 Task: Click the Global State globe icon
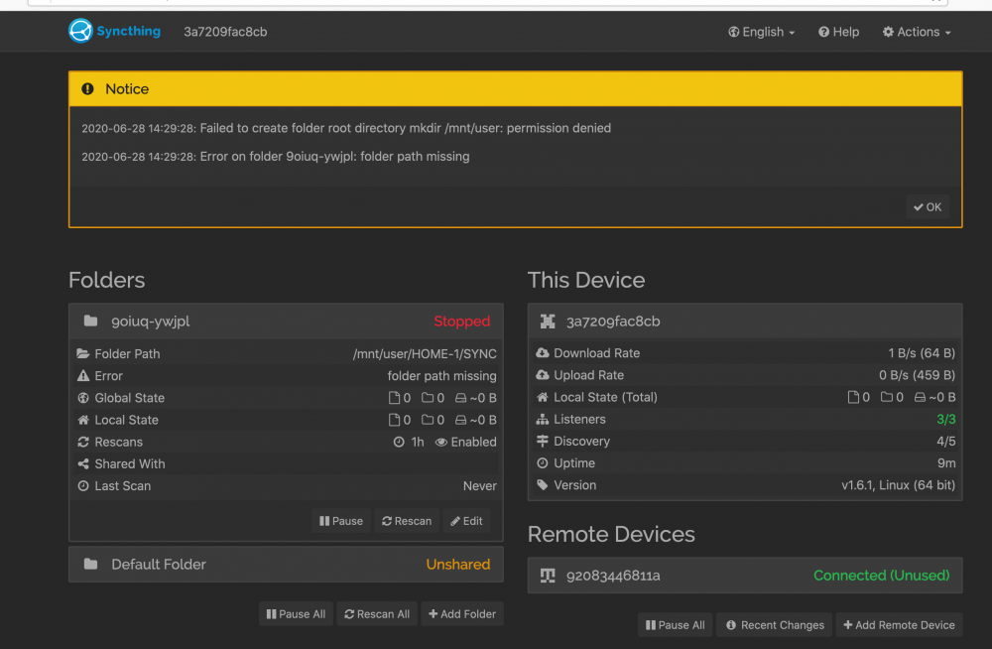[83, 398]
